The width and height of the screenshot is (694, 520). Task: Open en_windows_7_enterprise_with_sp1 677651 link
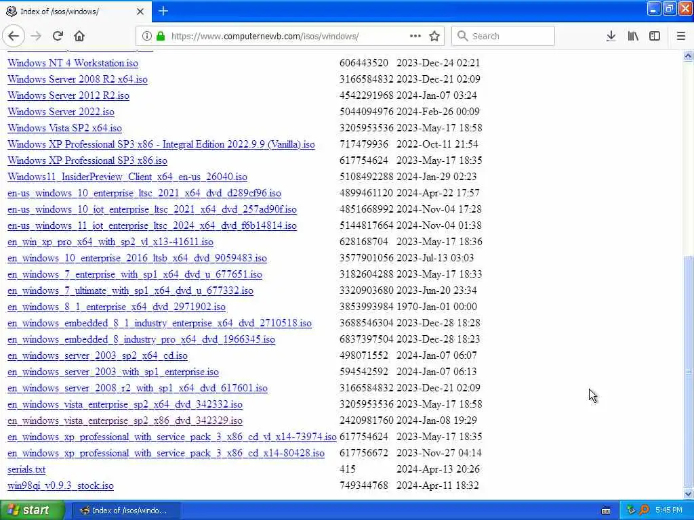click(x=135, y=275)
